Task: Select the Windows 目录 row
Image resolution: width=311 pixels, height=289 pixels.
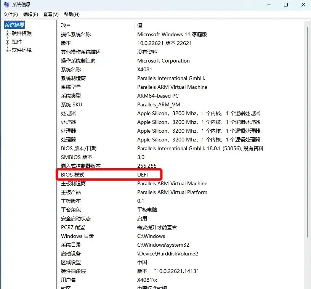Action: click(181, 236)
